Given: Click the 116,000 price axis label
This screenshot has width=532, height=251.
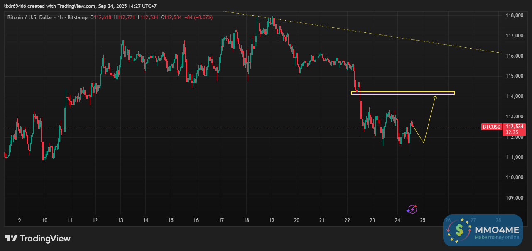Looking at the screenshot, I should pyautogui.click(x=514, y=56).
